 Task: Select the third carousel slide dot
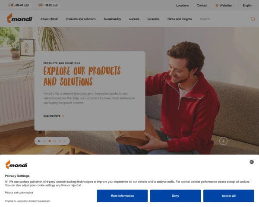pyautogui.click(x=54, y=141)
